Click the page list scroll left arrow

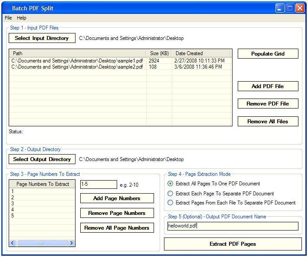[13, 243]
